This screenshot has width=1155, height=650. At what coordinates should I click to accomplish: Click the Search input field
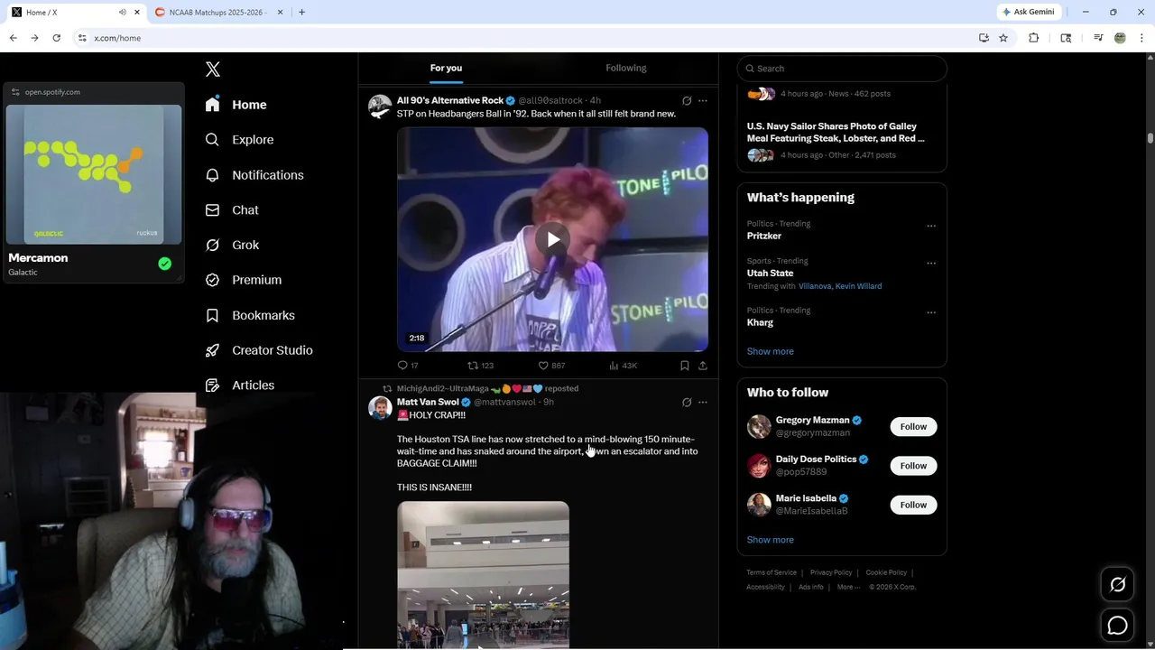coord(842,69)
